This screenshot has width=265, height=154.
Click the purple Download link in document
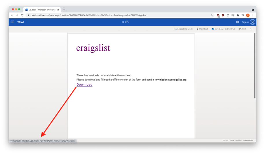pos(84,85)
